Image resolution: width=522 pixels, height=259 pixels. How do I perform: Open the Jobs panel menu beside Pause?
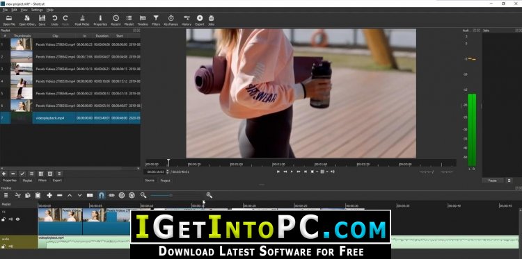pos(509,181)
